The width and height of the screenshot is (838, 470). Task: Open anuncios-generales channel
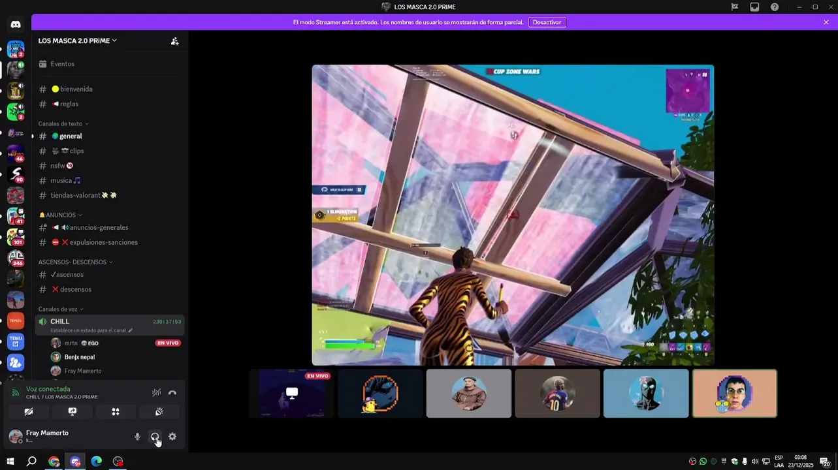(x=109, y=227)
